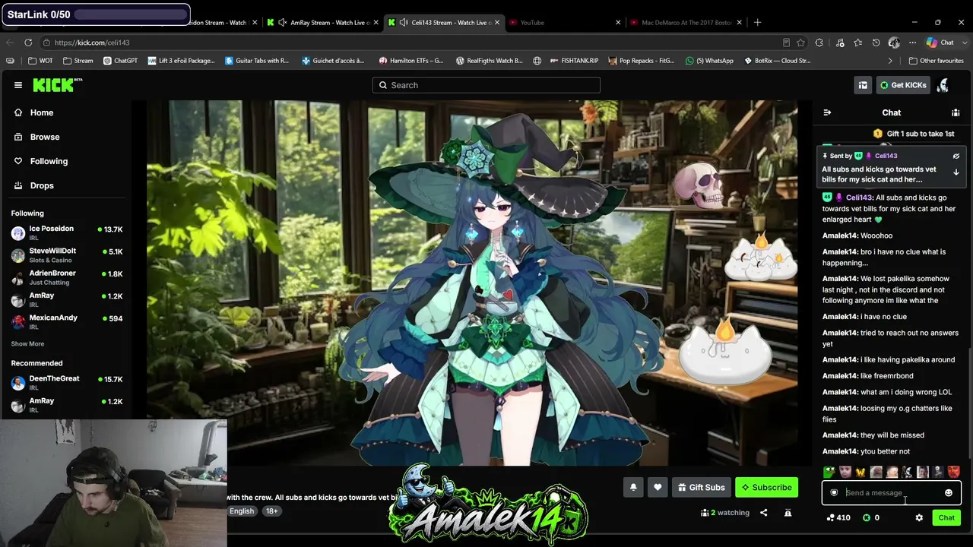973x547 pixels.
Task: Open the ChatGPT bookmark
Action: coord(120,61)
